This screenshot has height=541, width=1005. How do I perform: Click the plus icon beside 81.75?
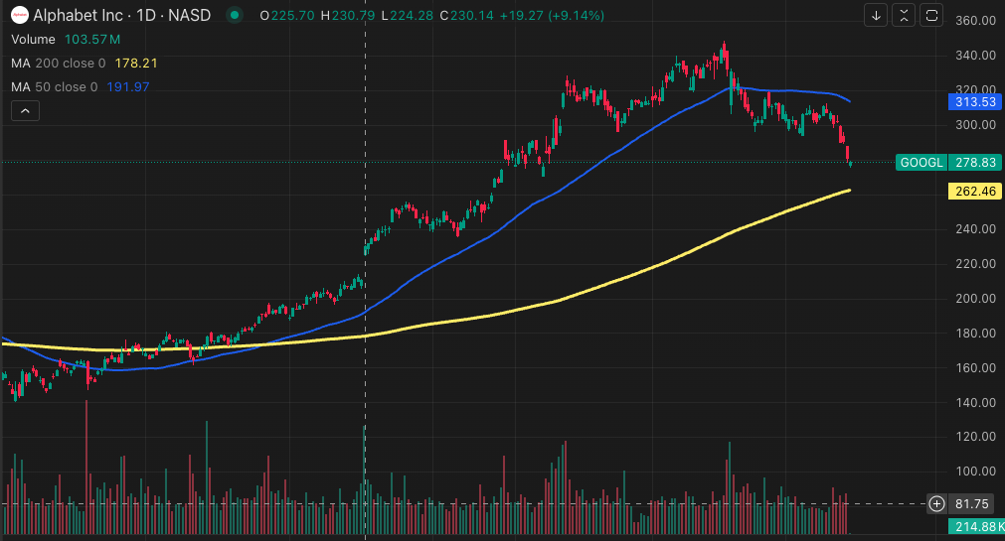(936, 503)
